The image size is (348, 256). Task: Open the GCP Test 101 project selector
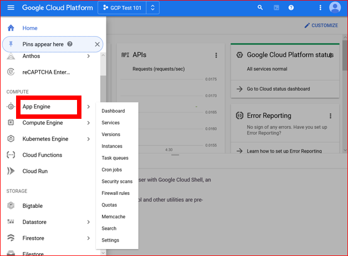pyautogui.click(x=122, y=8)
